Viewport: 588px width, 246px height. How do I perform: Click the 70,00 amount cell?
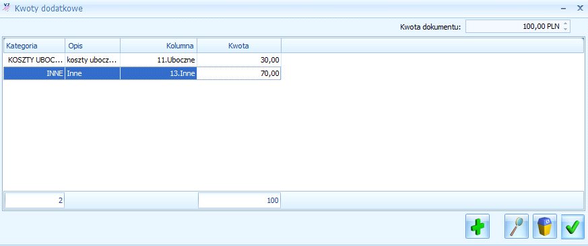coord(239,73)
